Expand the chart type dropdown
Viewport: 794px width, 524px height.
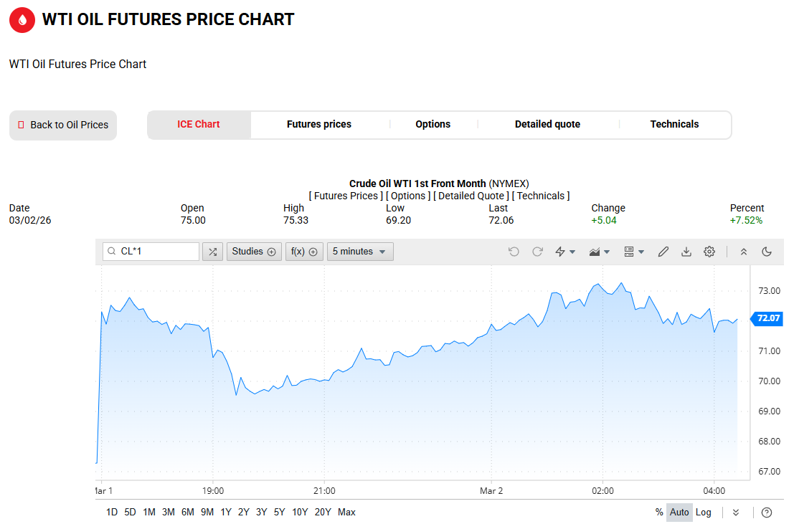coord(599,252)
